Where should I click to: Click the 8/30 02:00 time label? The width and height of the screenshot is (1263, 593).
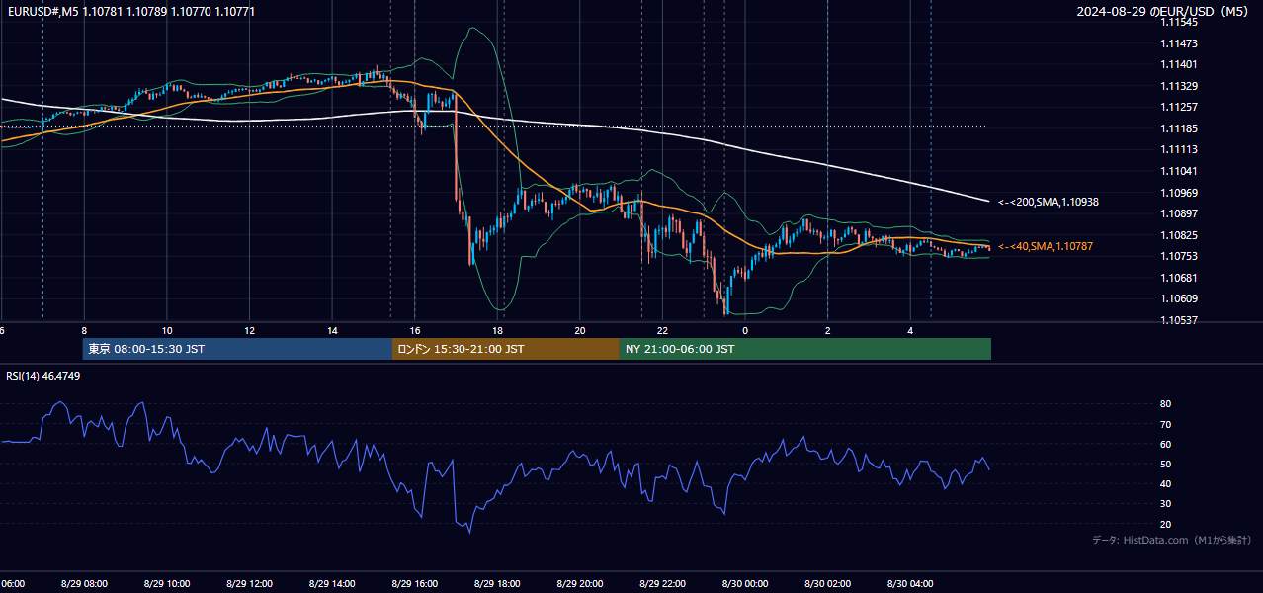tap(827, 584)
